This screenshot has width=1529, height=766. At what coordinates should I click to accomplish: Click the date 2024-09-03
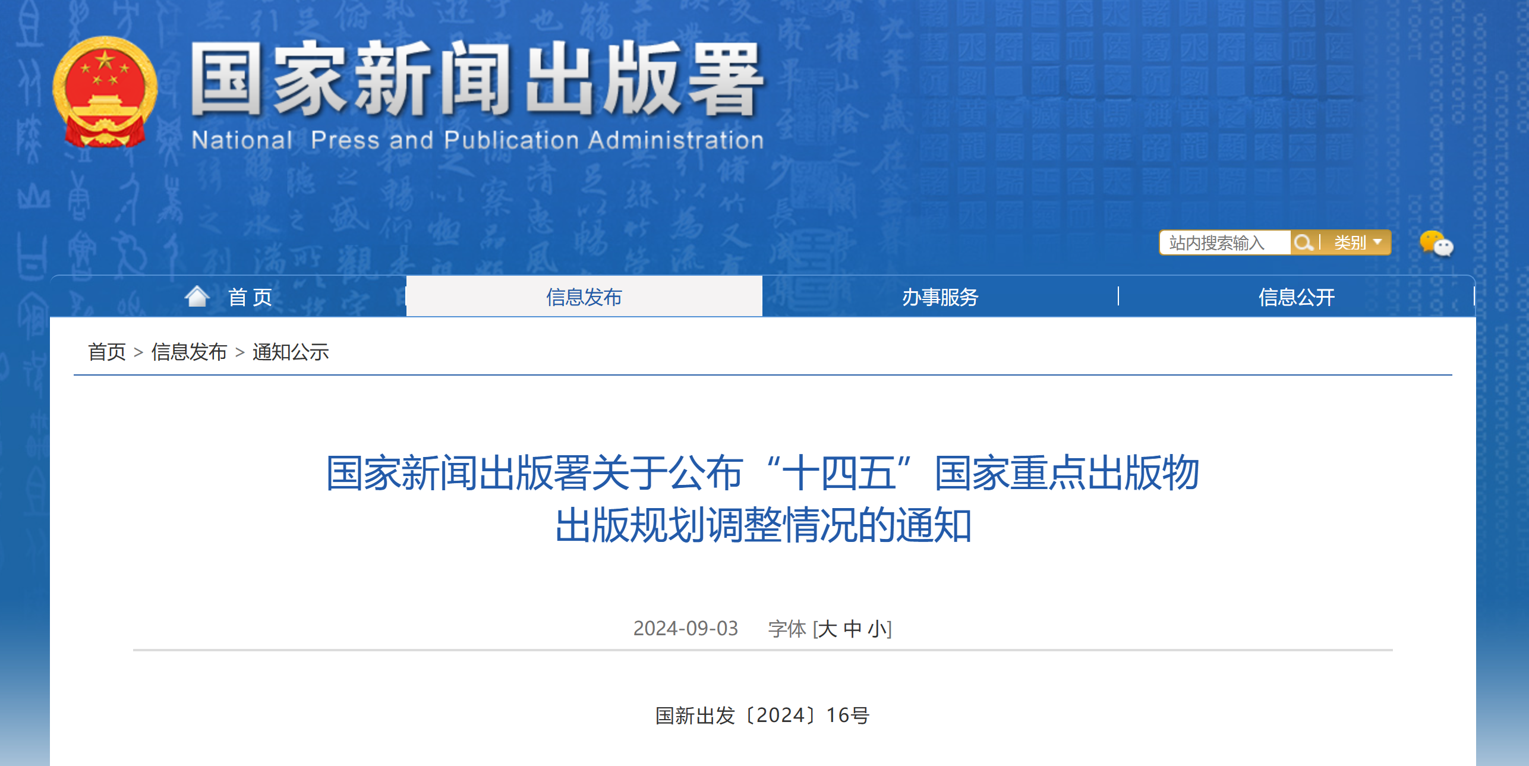686,629
